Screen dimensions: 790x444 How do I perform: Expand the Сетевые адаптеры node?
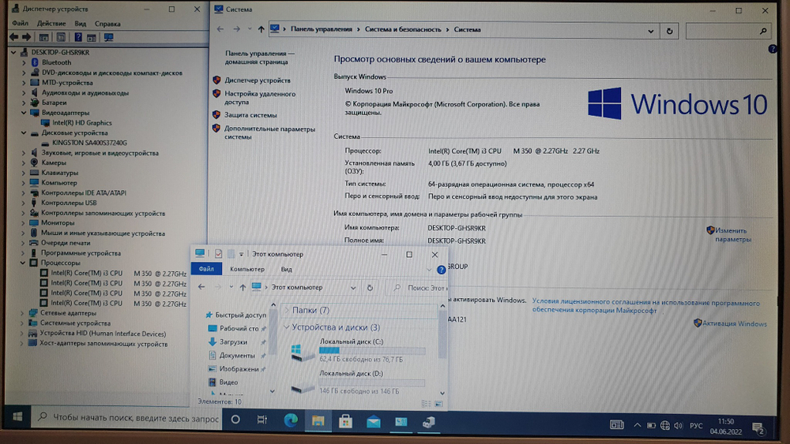[22, 313]
